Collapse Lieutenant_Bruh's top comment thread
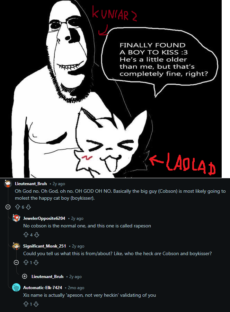The height and width of the screenshot is (312, 230). (x=8, y=207)
